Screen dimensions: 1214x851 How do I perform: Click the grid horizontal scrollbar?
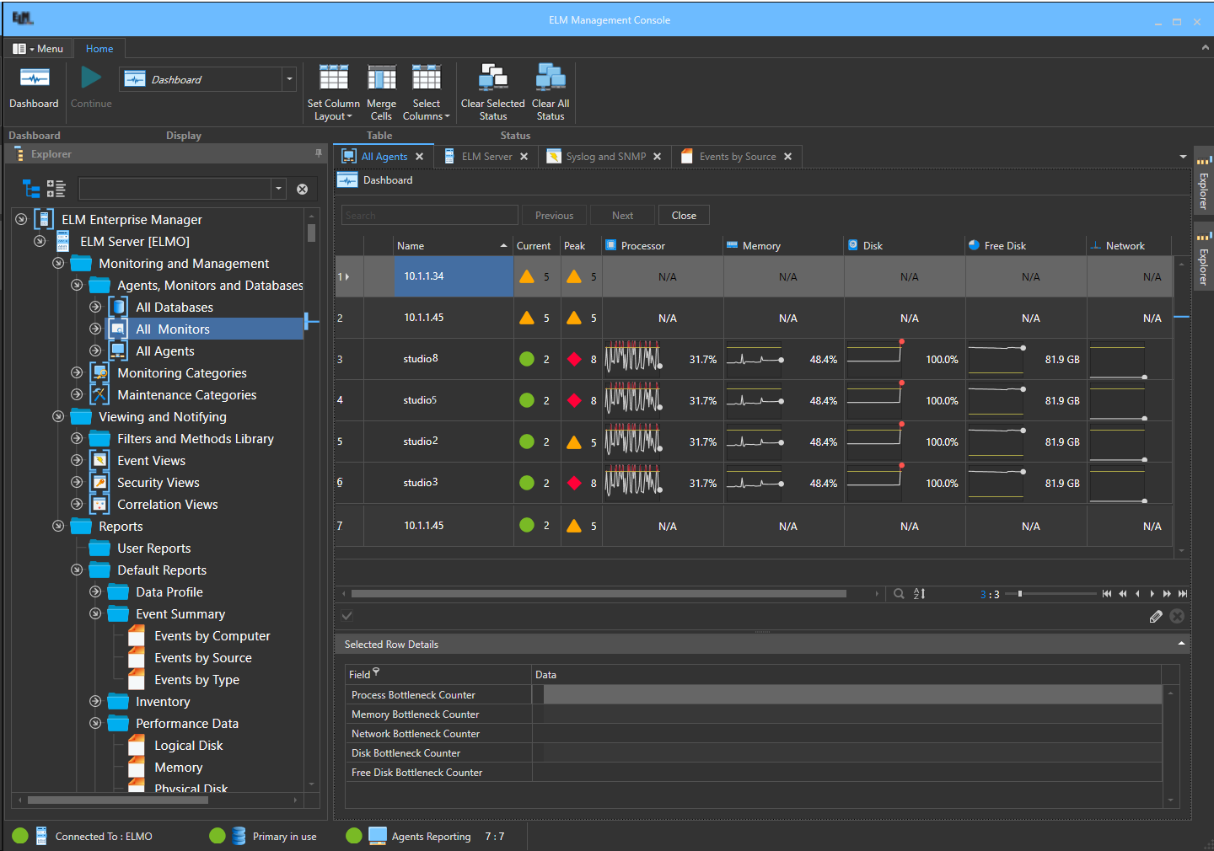pyautogui.click(x=599, y=594)
